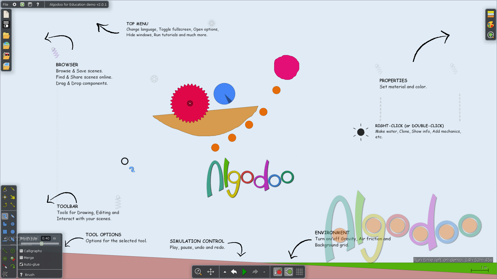Select the Tracer tool
The height and width of the screenshot is (279, 497).
[x=13, y=266]
